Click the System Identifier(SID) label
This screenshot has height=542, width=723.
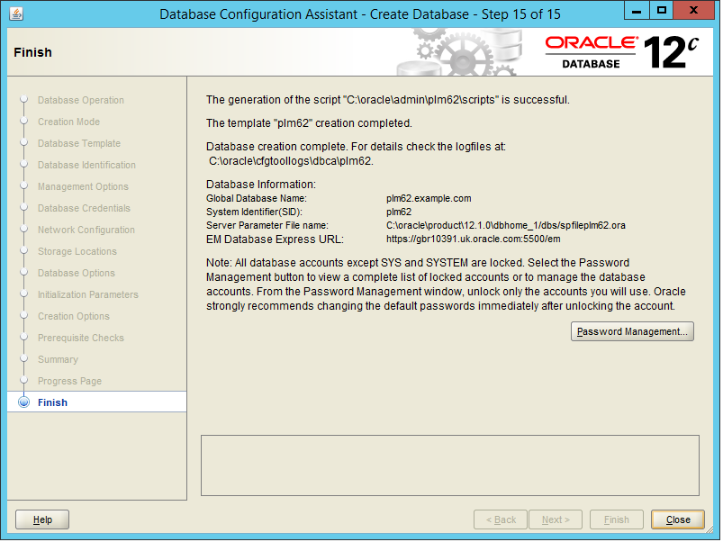coord(254,212)
